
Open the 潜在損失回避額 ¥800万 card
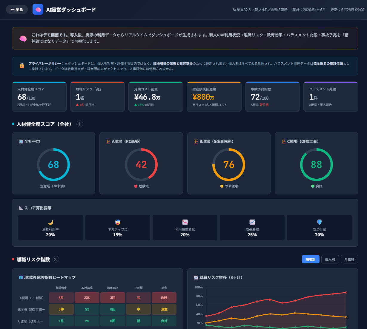coord(214,97)
